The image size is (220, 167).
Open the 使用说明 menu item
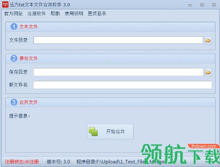click(x=74, y=14)
